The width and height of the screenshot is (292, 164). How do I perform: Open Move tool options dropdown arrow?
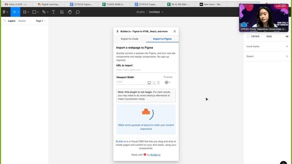[18, 12]
